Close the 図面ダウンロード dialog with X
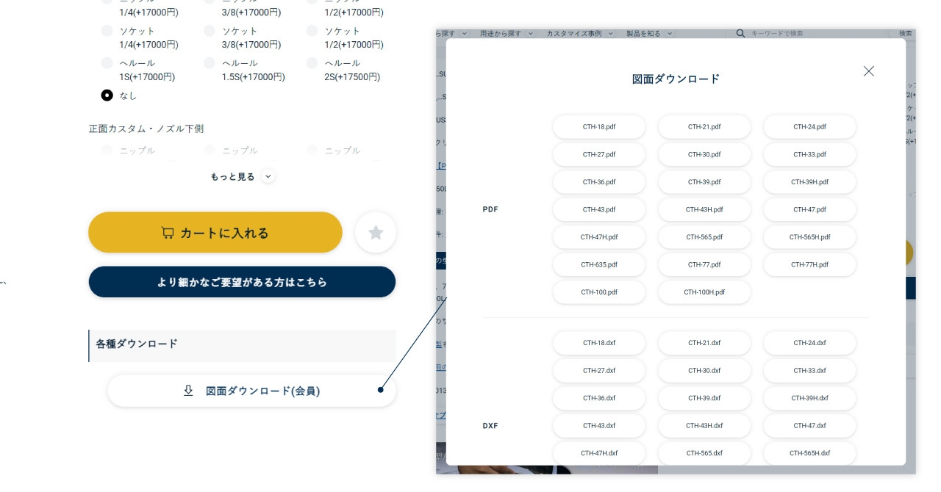The image size is (941, 492). [x=868, y=71]
